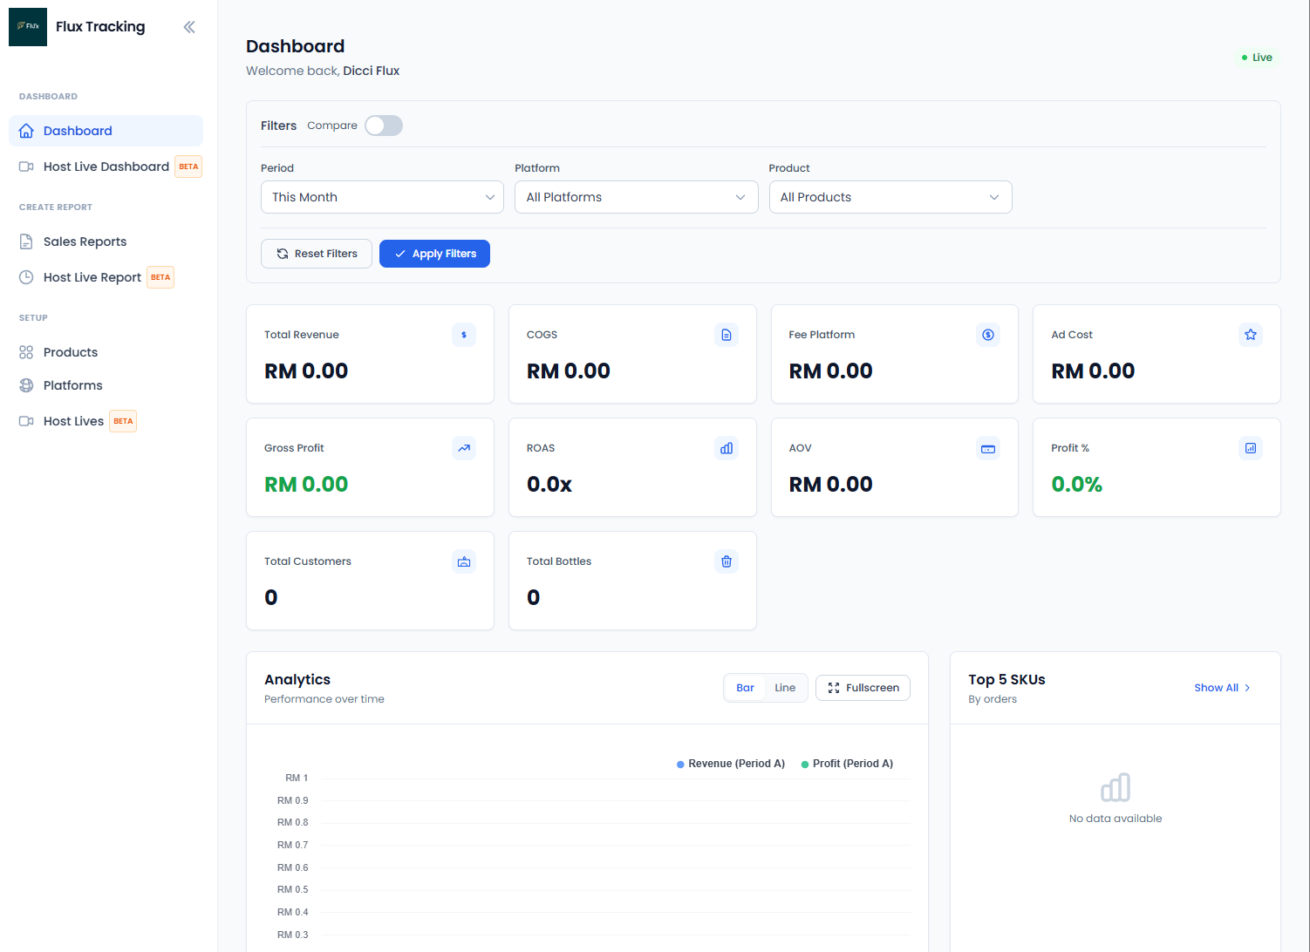Toggle the bar chart icon on ROAS card

[x=726, y=447]
